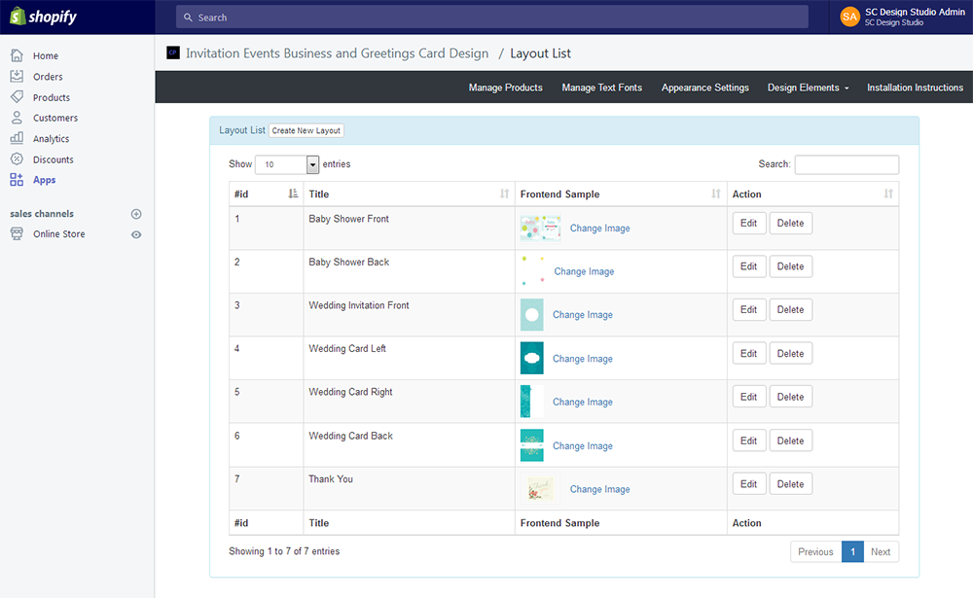Screen dimensions: 973x598
Task: Open Installation Instructions
Action: [x=916, y=88]
